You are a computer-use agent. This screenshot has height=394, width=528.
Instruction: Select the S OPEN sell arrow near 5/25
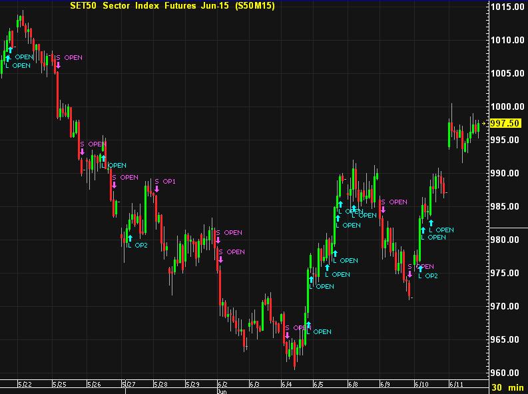58,65
